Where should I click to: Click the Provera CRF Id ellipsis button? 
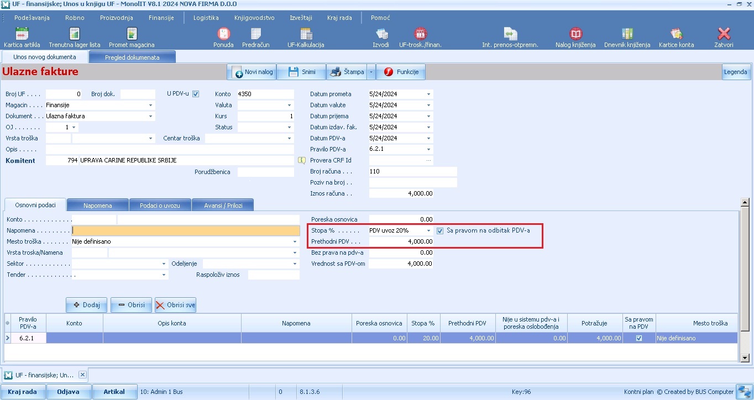(x=428, y=160)
